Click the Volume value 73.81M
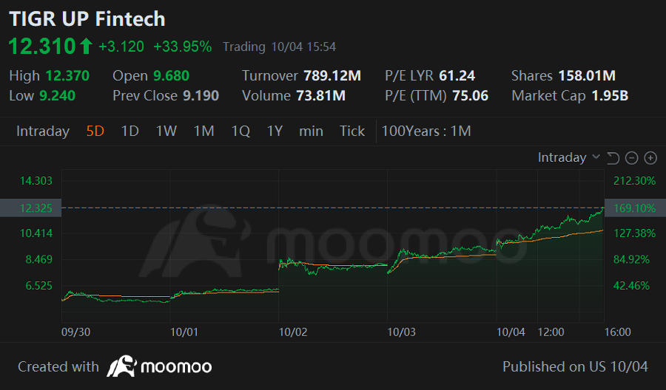Viewport: 666px width, 390px height. pos(320,96)
